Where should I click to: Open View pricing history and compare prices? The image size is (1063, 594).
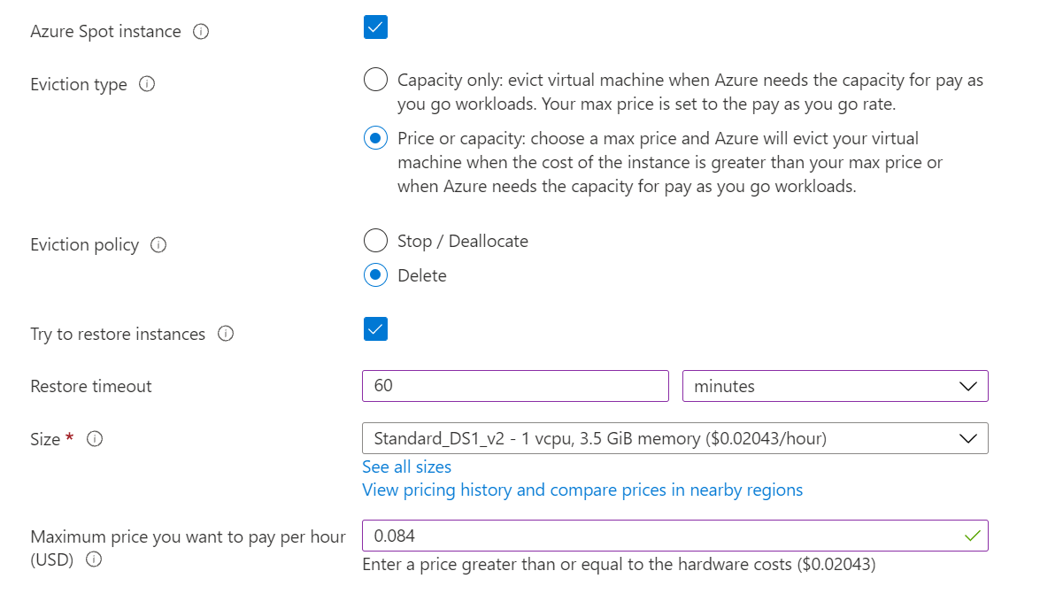(582, 490)
